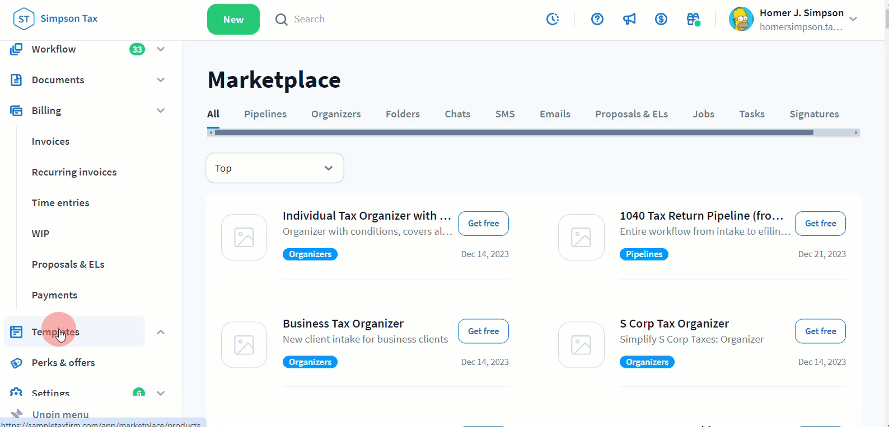889x427 pixels.
Task: Click the Perks & offers sidebar icon
Action: coord(17,363)
